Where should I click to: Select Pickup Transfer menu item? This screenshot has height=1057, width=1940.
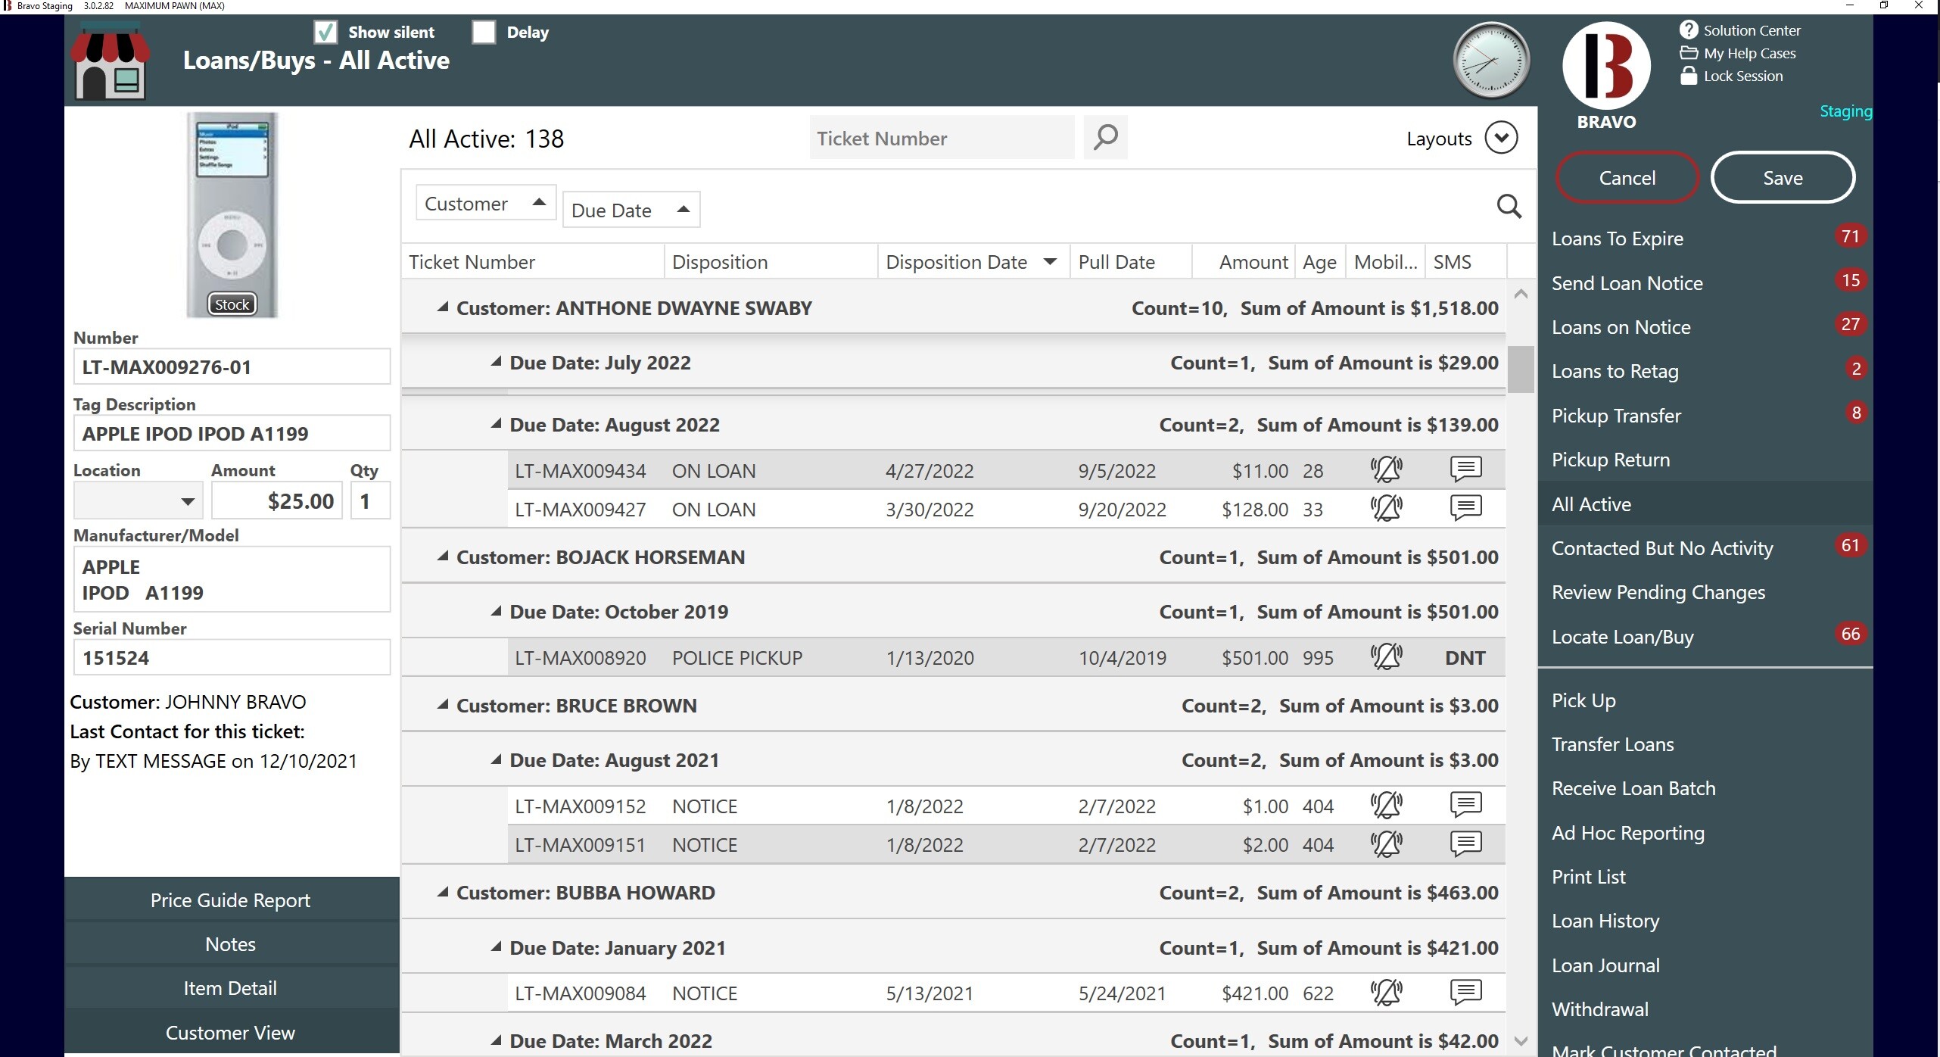click(1705, 416)
